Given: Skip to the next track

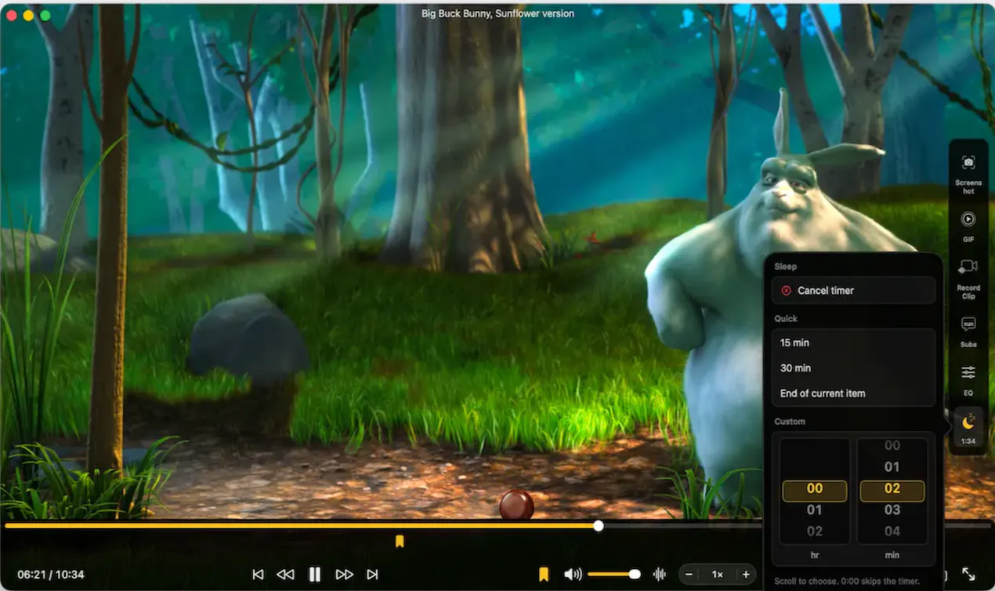Looking at the screenshot, I should click(x=372, y=575).
